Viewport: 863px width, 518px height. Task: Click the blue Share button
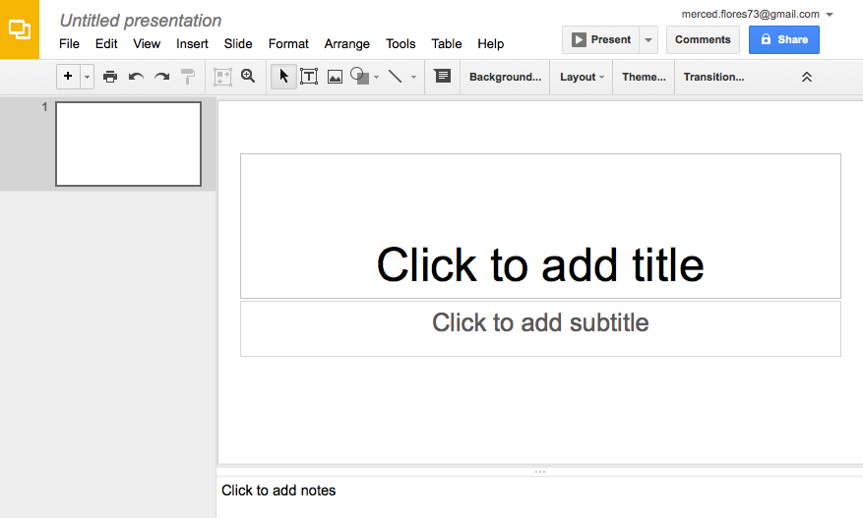click(783, 39)
